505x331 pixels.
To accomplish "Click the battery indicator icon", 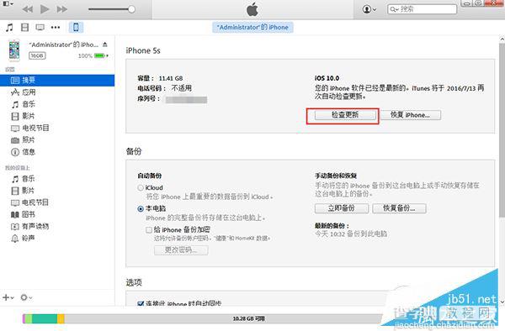I will click(x=100, y=56).
